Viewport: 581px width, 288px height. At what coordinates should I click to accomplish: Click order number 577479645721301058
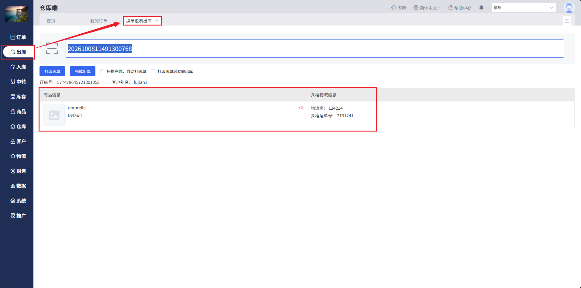(x=78, y=82)
